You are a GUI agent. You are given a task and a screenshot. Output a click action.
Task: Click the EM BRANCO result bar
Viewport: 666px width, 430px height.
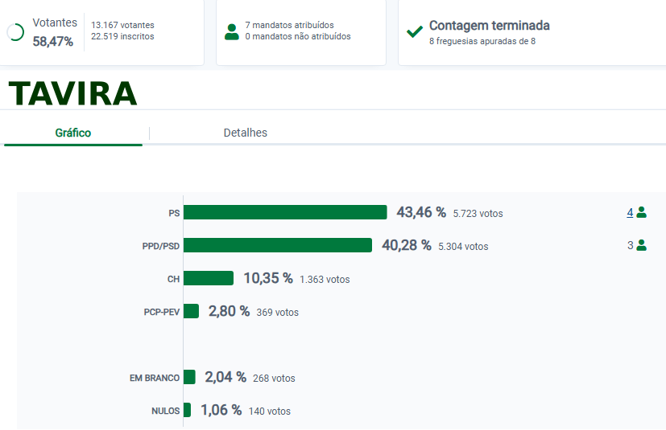189,378
